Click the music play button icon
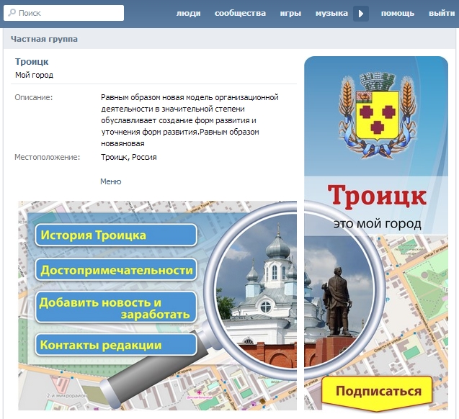This screenshot has height=419, width=459. (x=360, y=14)
